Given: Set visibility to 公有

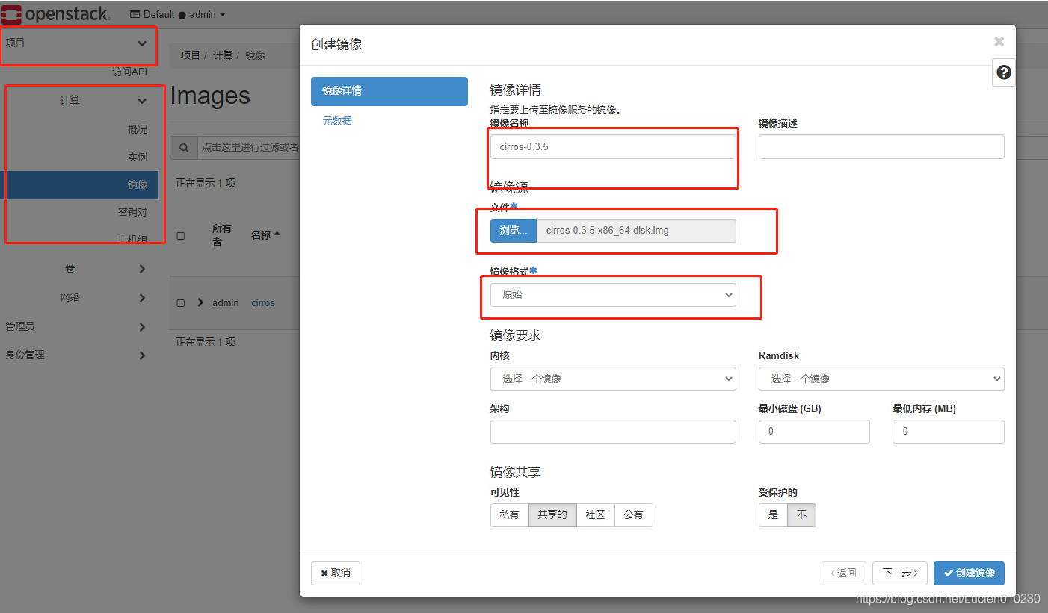Looking at the screenshot, I should pyautogui.click(x=634, y=515).
